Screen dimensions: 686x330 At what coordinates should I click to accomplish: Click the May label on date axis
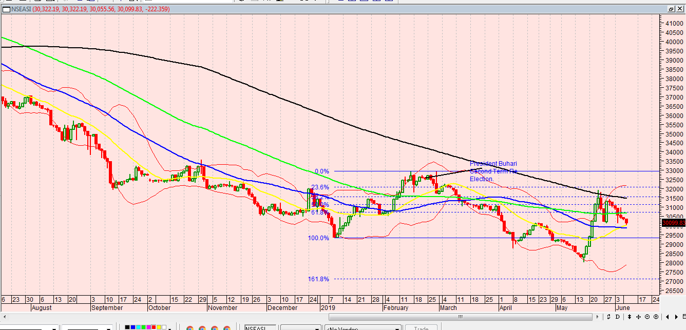coord(561,308)
